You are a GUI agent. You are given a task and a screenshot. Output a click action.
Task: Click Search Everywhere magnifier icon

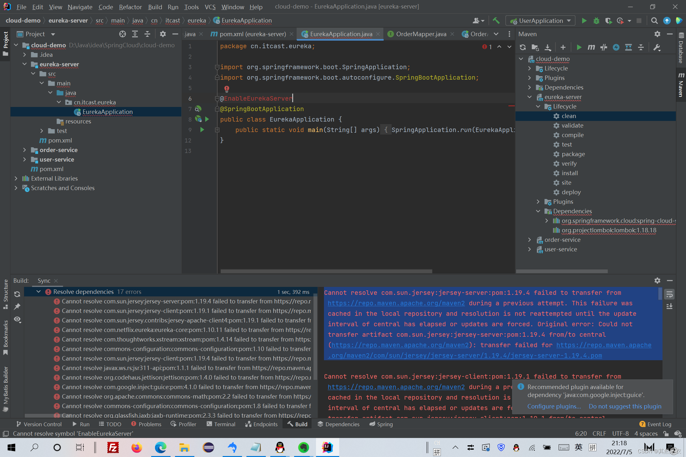click(x=654, y=21)
